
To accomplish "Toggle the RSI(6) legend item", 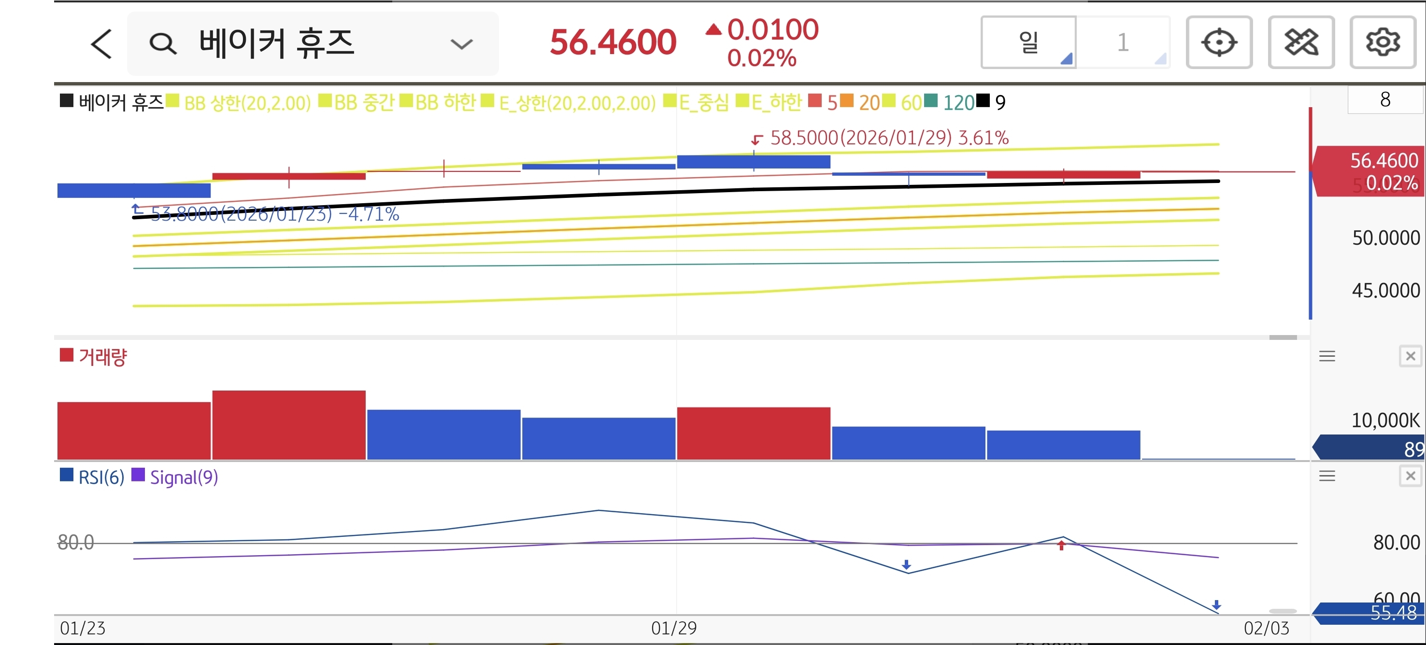I will tap(101, 477).
